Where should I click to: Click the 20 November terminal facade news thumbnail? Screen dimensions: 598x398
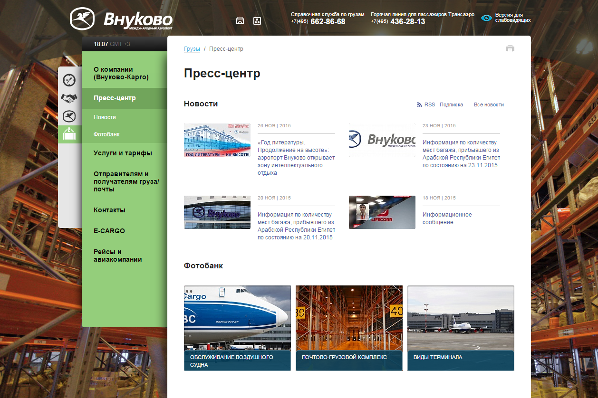[x=217, y=212]
